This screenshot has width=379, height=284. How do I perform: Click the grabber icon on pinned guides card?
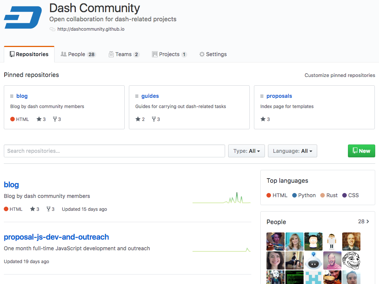(137, 96)
